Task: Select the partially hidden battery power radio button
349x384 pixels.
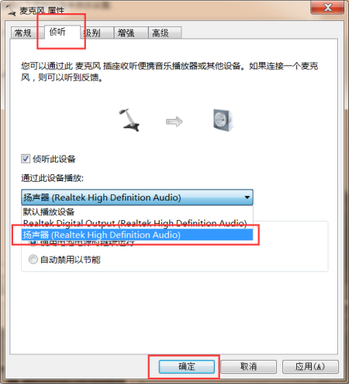Action: [33, 243]
